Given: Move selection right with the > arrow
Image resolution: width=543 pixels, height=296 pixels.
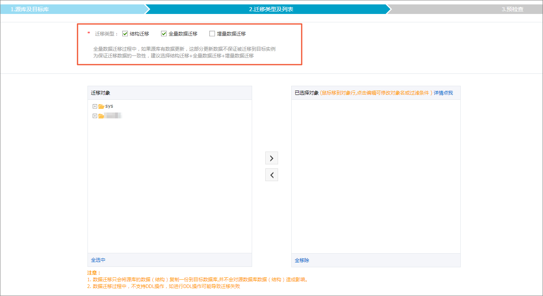Looking at the screenshot, I should click(272, 158).
